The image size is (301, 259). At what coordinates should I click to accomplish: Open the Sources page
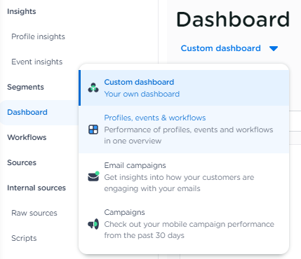click(x=22, y=162)
